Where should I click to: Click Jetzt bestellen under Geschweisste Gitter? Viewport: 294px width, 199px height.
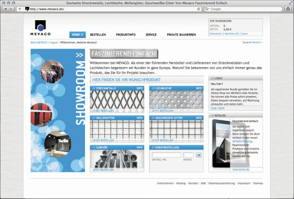pos(162,141)
